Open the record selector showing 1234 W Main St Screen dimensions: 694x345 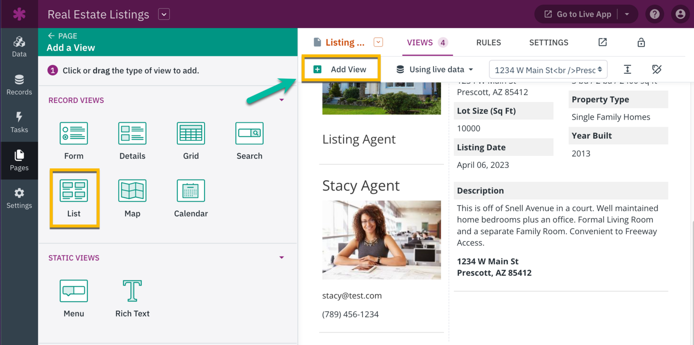click(548, 70)
